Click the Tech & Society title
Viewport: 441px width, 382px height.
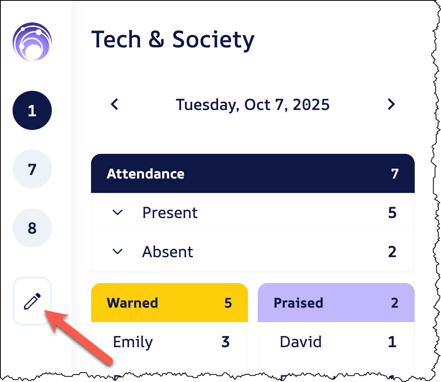(173, 40)
